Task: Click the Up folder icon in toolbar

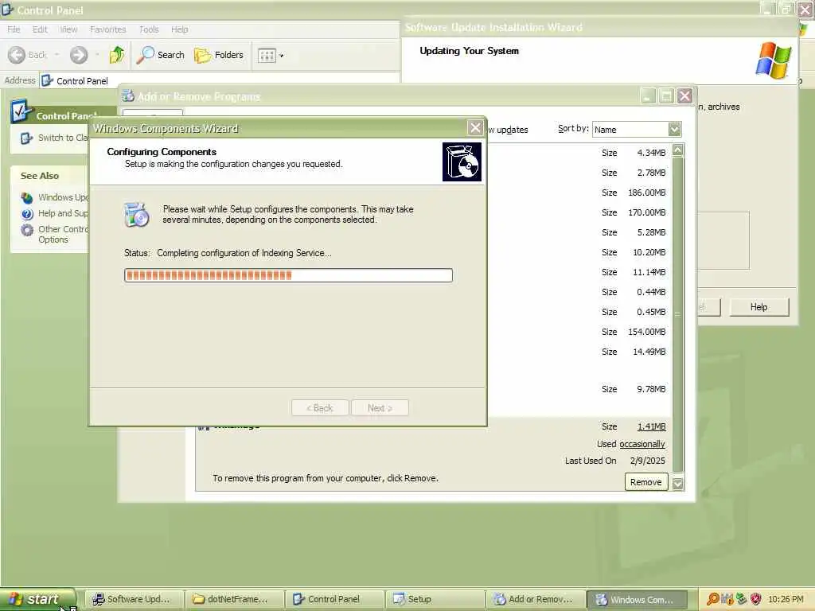Action: coord(117,55)
